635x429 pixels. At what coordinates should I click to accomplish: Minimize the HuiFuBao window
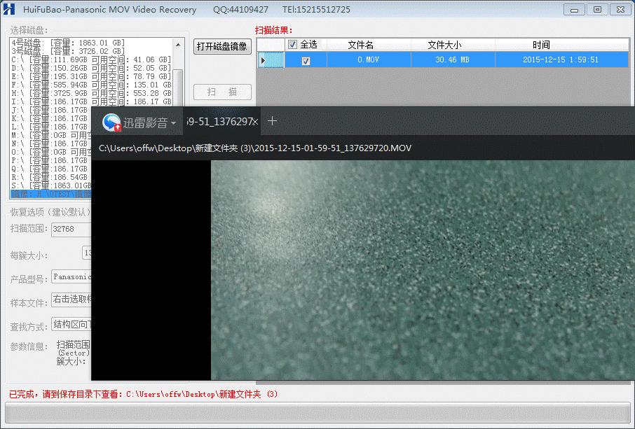tap(574, 10)
